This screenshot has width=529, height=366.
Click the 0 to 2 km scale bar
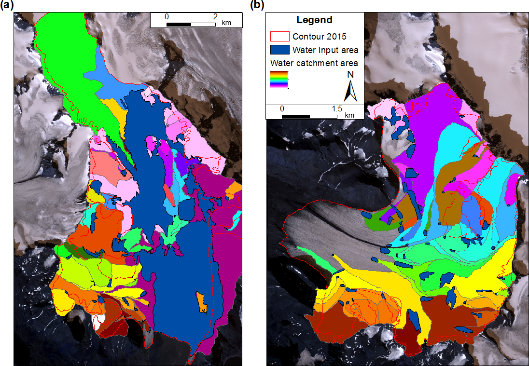pyautogui.click(x=192, y=24)
